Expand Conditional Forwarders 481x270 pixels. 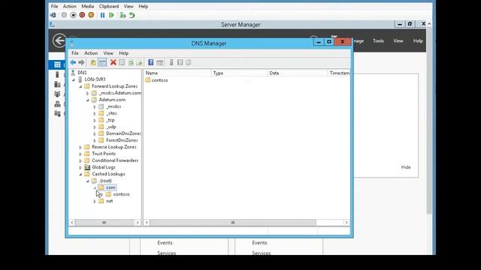point(80,160)
